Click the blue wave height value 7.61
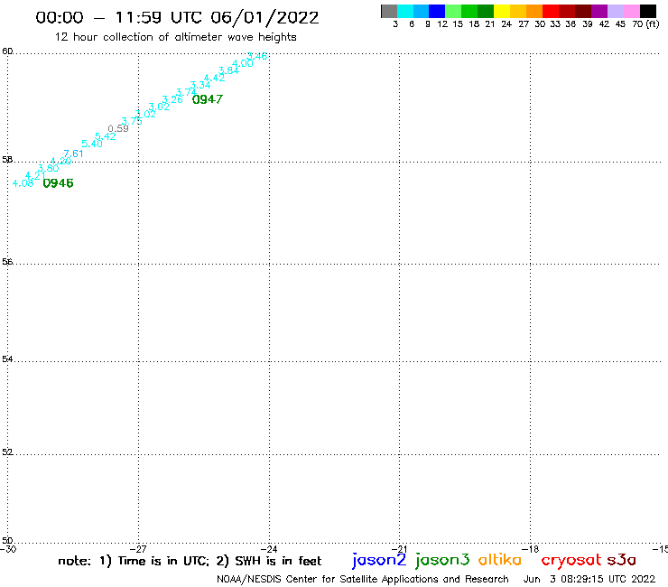This screenshot has height=587, width=668. (x=73, y=154)
